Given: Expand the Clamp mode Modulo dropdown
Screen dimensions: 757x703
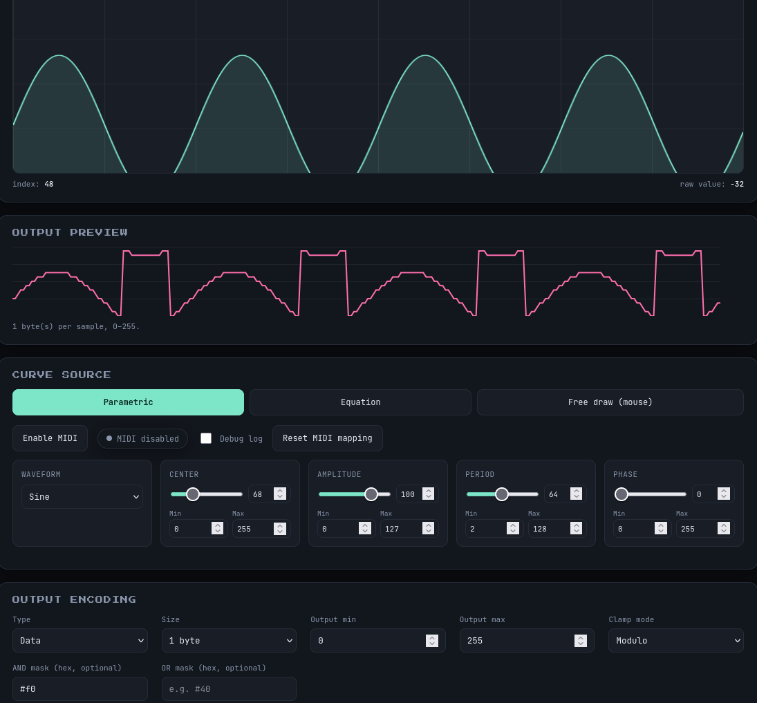Looking at the screenshot, I should (x=676, y=640).
